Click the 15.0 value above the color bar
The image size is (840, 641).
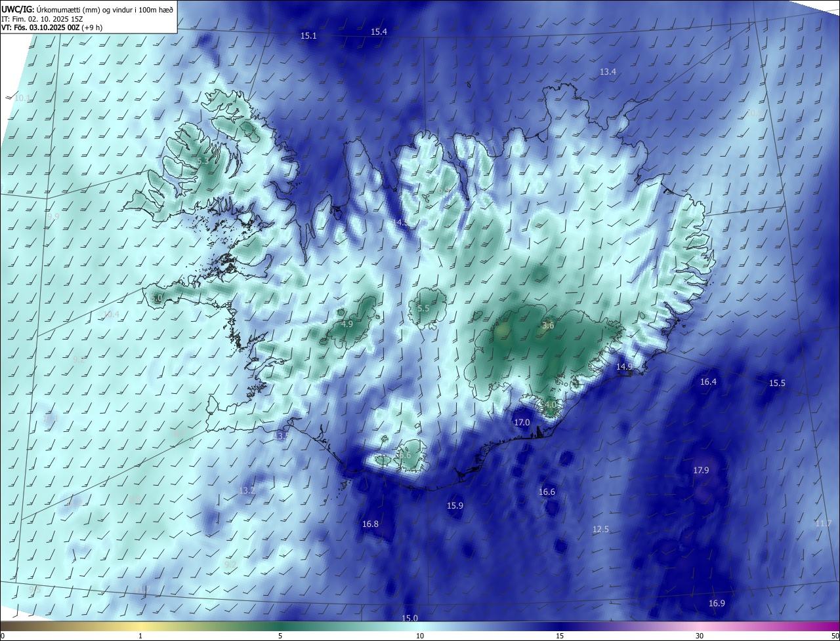pos(409,618)
